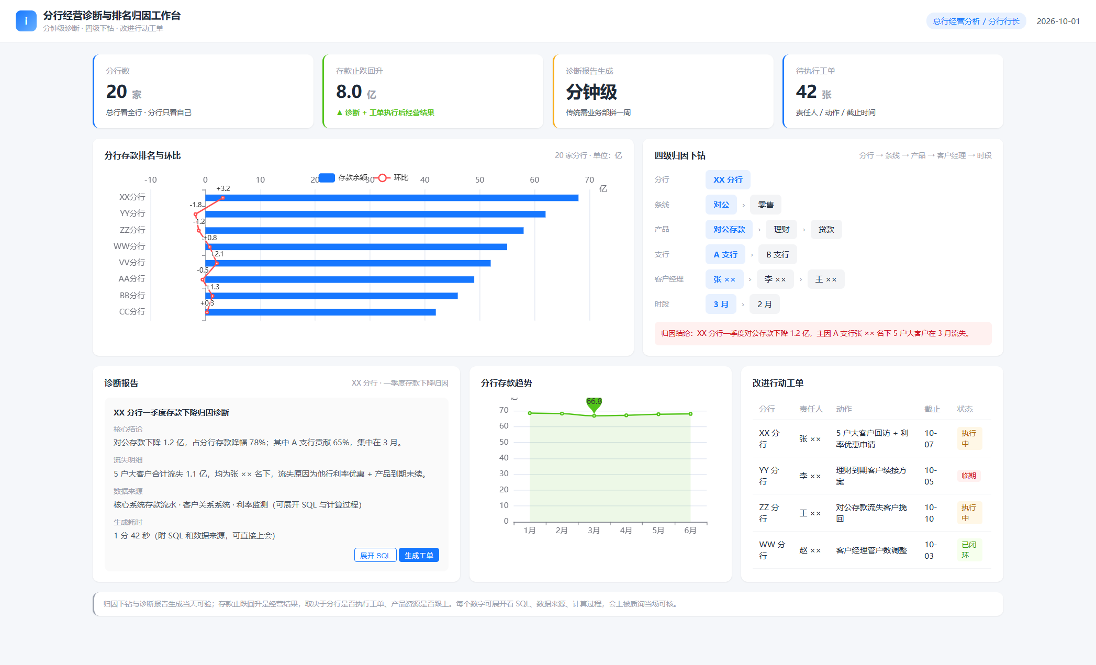
Task: Open the 总行经营分析 / 分行长 role badge
Action: (x=976, y=21)
